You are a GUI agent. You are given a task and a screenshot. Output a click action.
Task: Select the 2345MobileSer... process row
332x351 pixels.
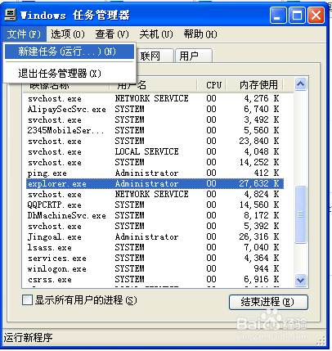click(x=155, y=130)
